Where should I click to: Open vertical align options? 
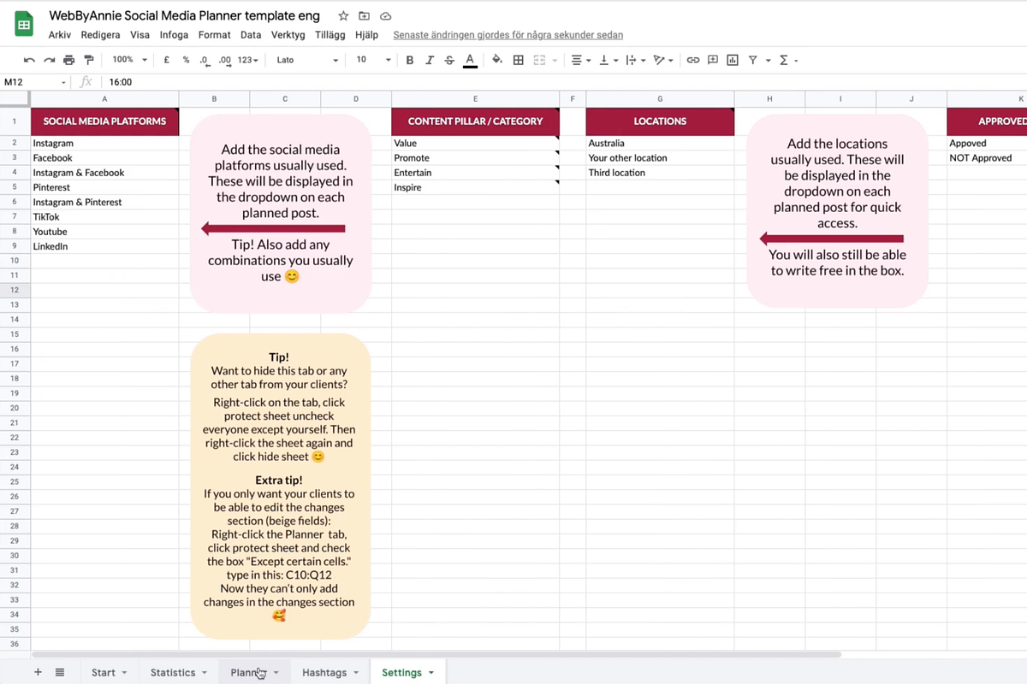[608, 60]
